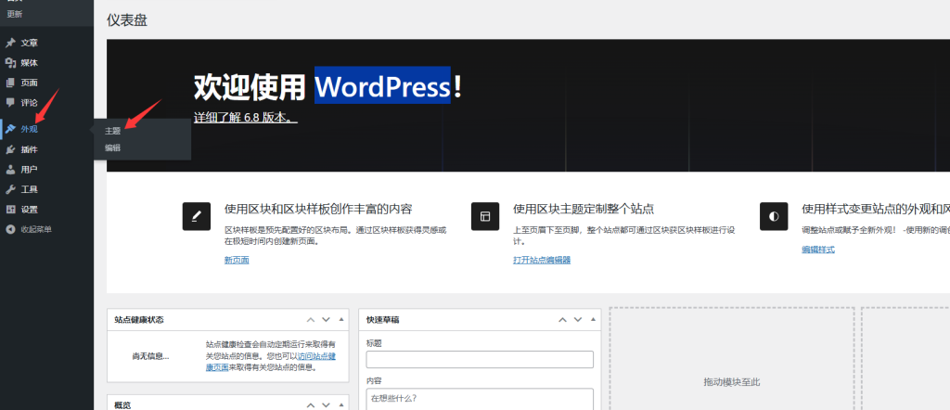
Task: Click the Media (媒体) icon in sidebar
Action: pyautogui.click(x=10, y=63)
